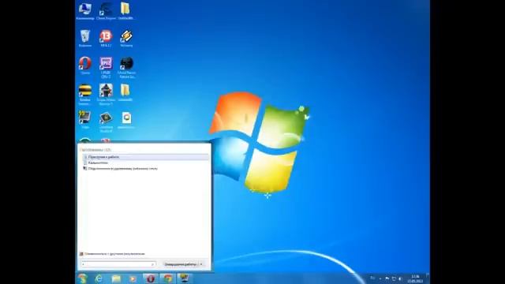Open Internet Explorer from the taskbar
This screenshot has height=284, width=505.
(x=99, y=278)
